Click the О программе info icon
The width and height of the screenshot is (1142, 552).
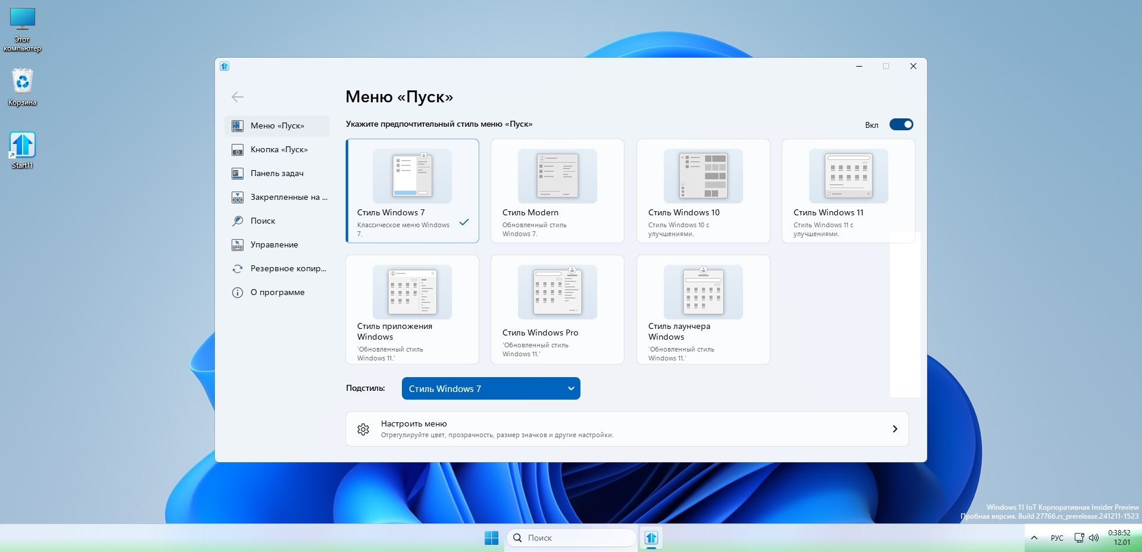point(237,292)
